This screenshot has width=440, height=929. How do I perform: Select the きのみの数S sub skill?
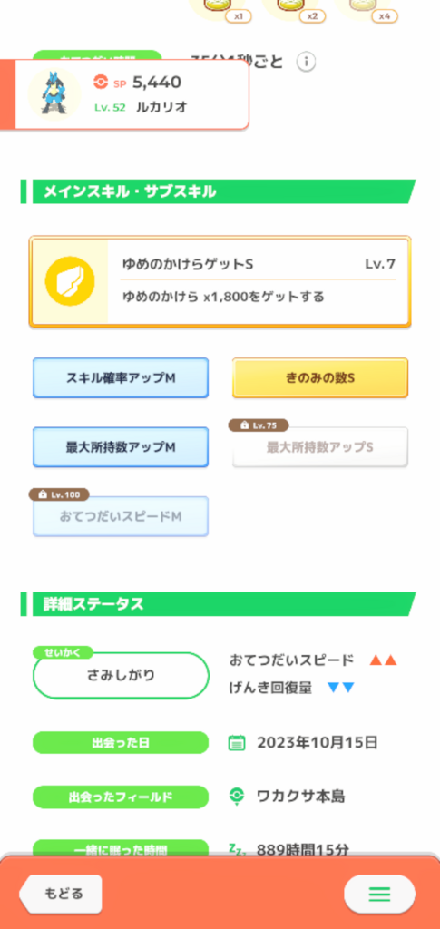tap(319, 378)
